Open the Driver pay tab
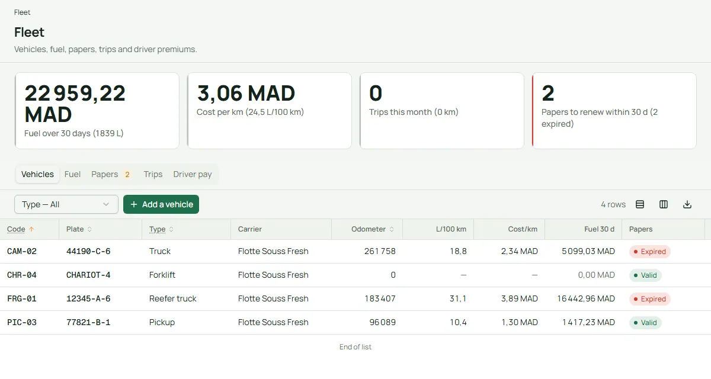Screen dimensions: 711x379 (193, 174)
